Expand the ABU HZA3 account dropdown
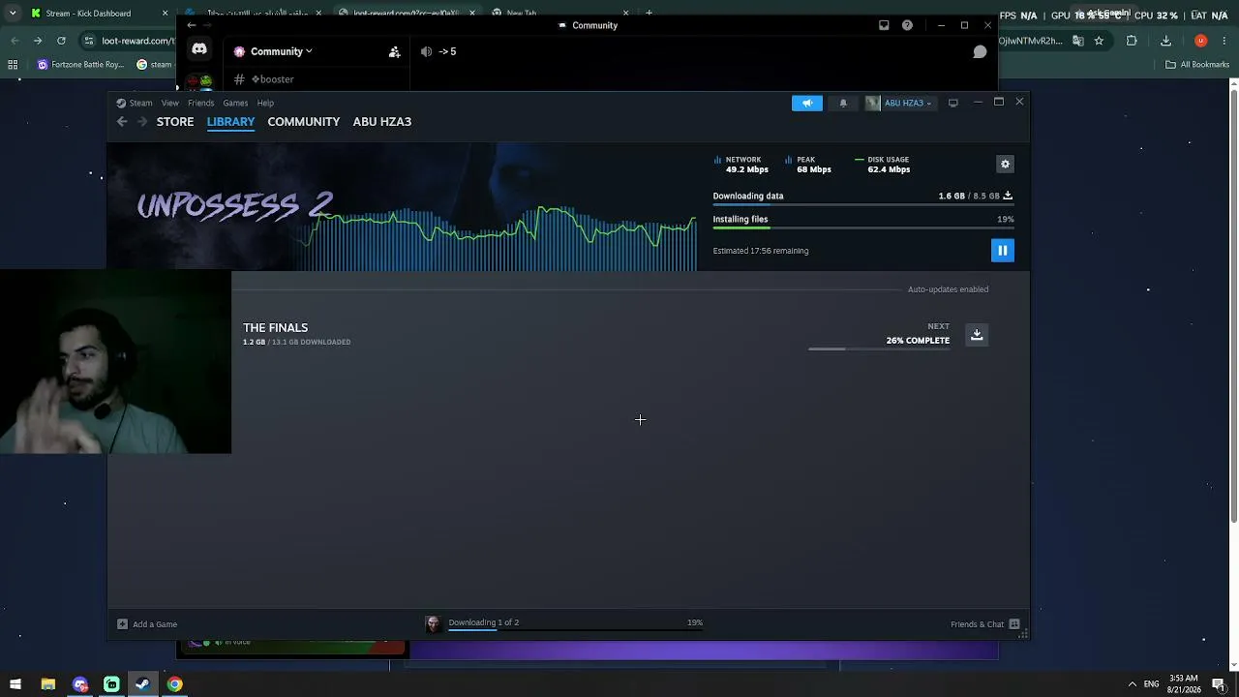The width and height of the screenshot is (1239, 697). [x=900, y=104]
